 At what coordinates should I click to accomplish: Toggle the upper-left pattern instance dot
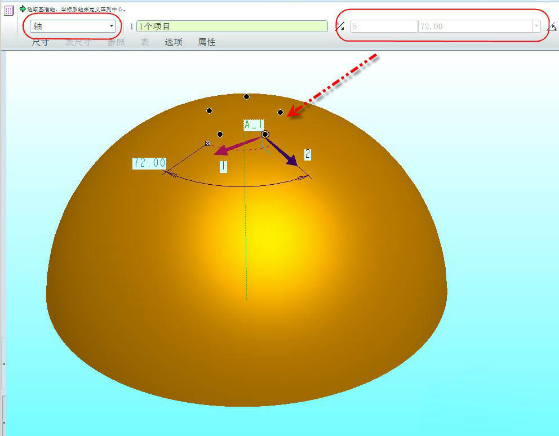point(209,111)
